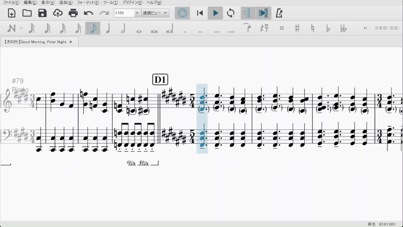This screenshot has height=227, width=403.
Task: Insert a rest
Action: pos(264,28)
